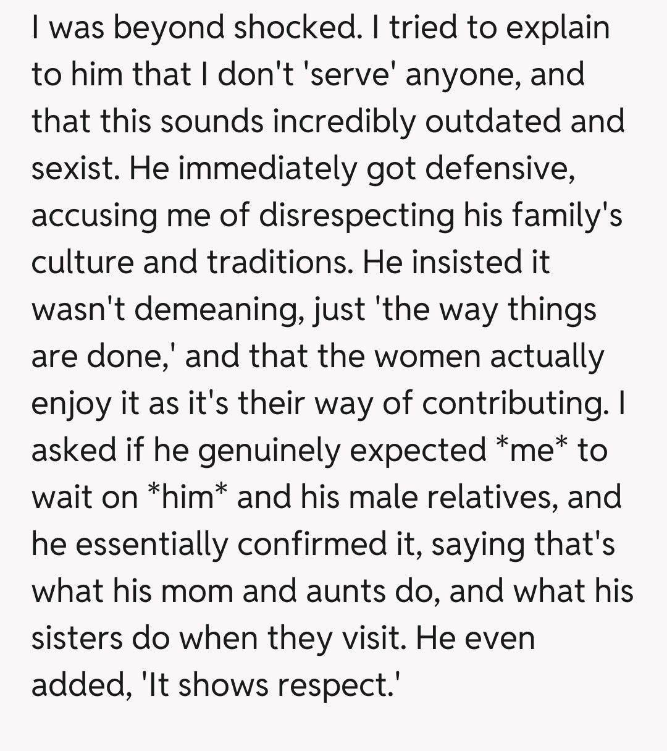Image resolution: width=667 pixels, height=751 pixels.
Task: Select the word 'outdated'
Action: tap(493, 122)
